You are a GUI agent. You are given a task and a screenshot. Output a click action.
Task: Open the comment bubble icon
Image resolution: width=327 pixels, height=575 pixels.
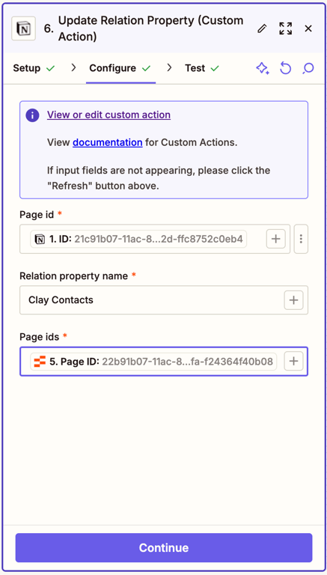[x=308, y=68]
